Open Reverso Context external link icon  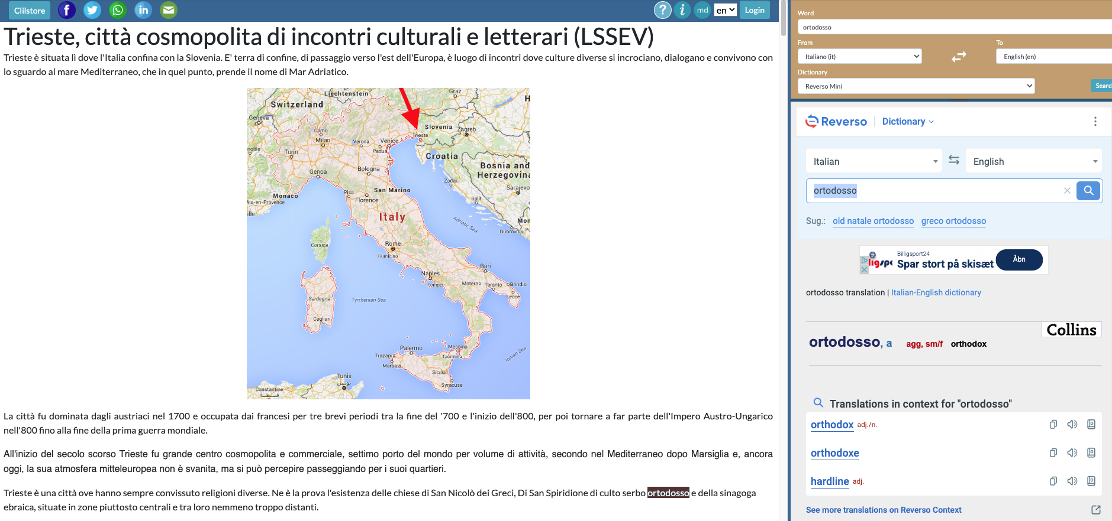click(1096, 510)
